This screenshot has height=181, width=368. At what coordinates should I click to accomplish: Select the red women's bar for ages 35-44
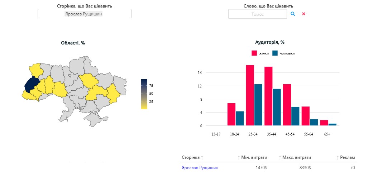coord(268,96)
